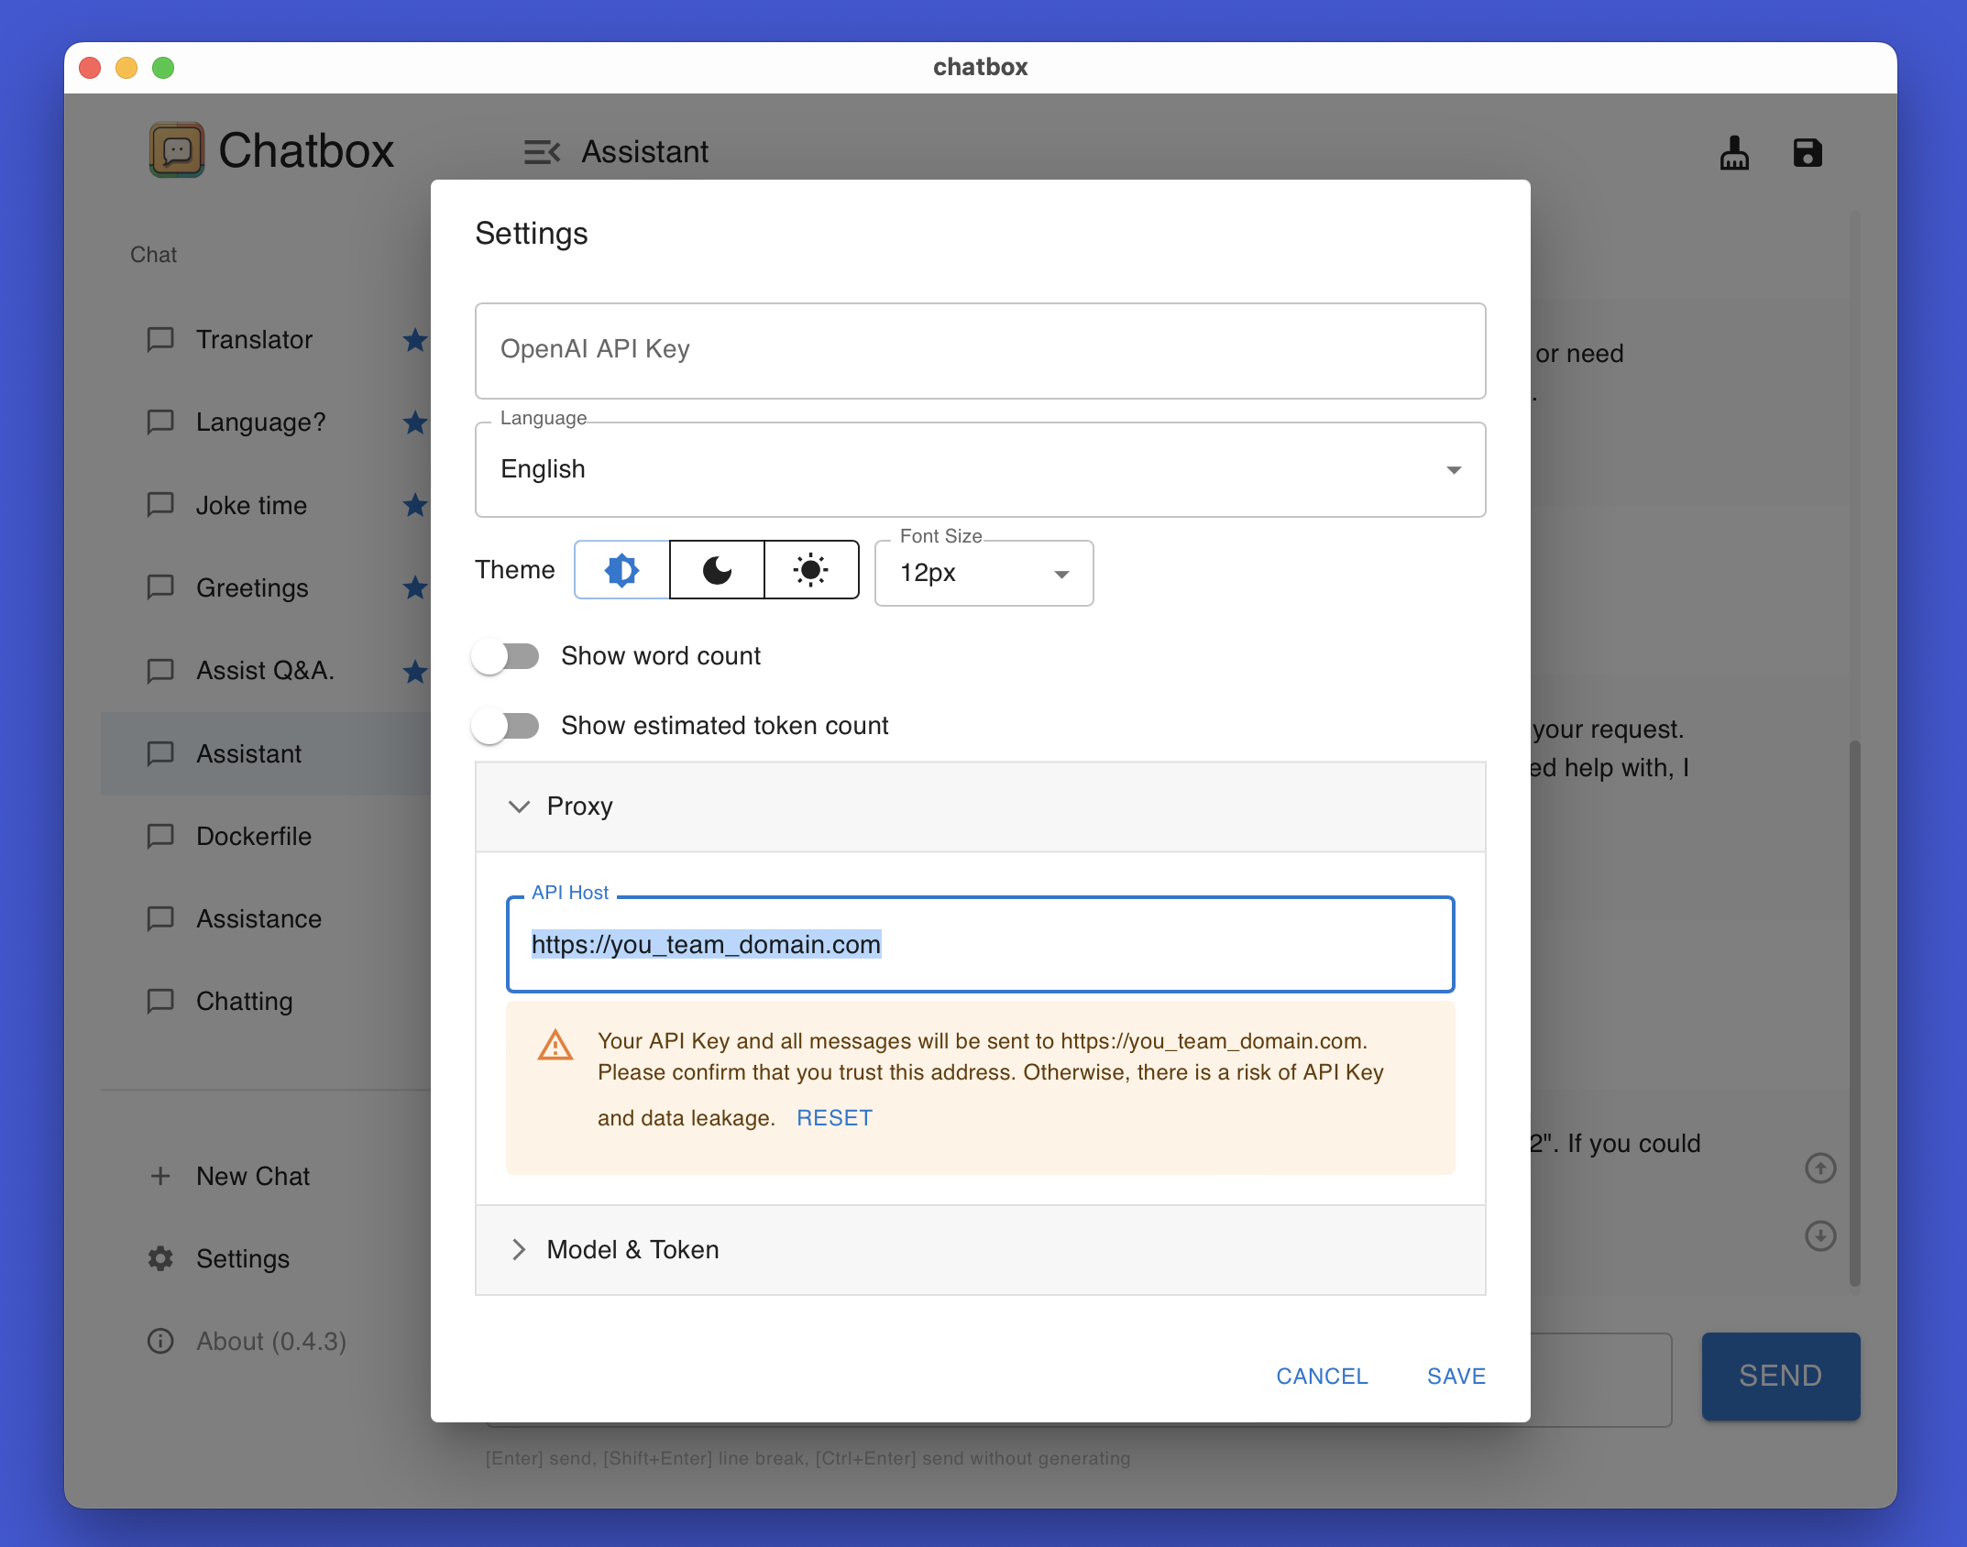This screenshot has width=1967, height=1547.
Task: Click the scroll-up arrow circle icon
Action: [1819, 1168]
